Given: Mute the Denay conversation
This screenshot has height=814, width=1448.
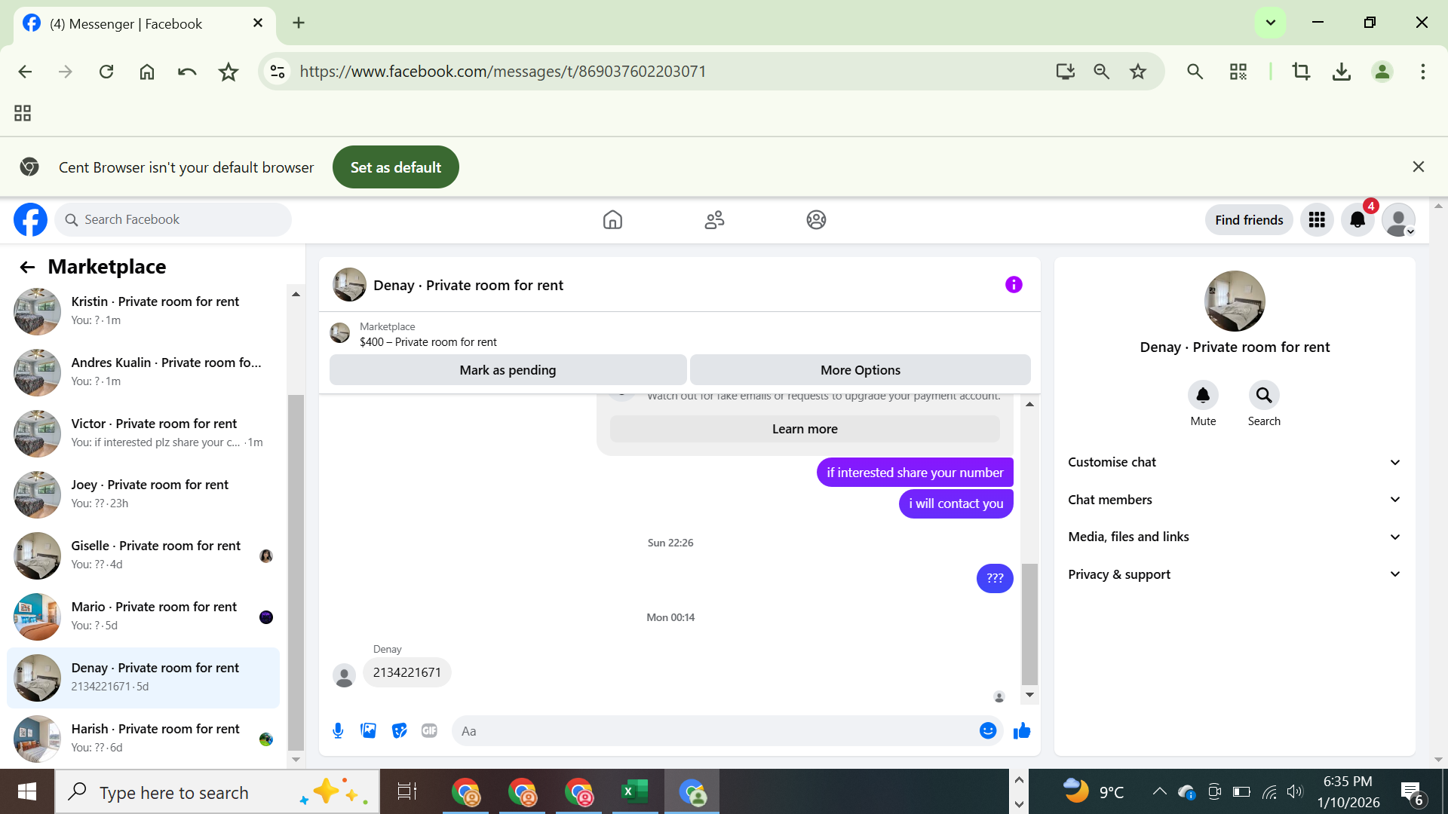Looking at the screenshot, I should pos(1203,396).
